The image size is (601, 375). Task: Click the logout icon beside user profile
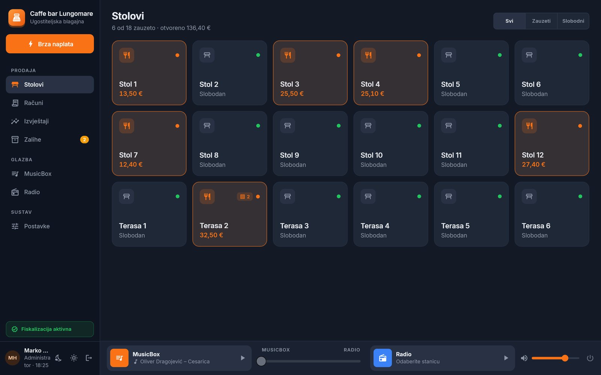89,358
